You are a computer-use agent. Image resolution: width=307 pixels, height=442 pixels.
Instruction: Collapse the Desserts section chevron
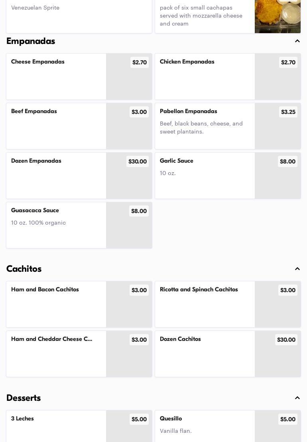(297, 398)
